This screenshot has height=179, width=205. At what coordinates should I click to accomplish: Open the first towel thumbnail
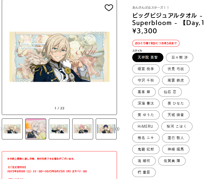[12, 129]
